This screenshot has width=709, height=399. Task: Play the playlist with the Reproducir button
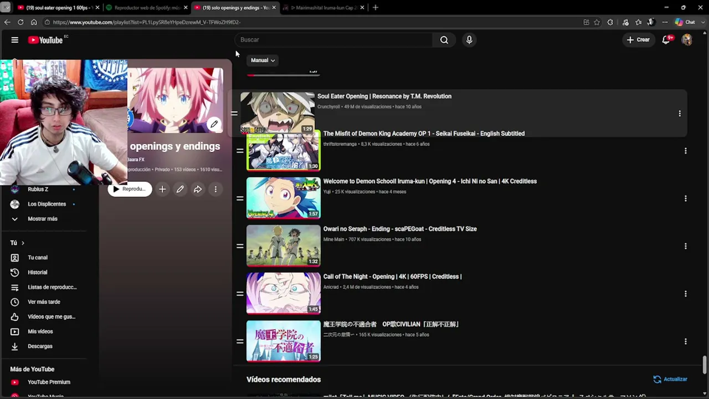click(130, 189)
